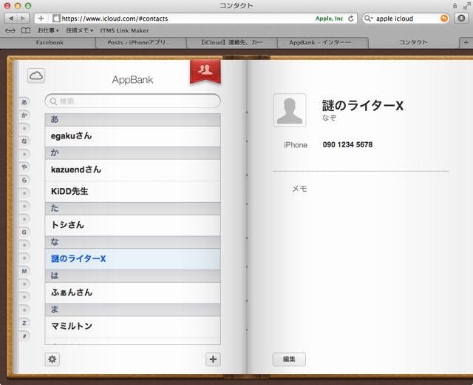Select contact KiDD先生
Viewport: 473px width, 385px height.
(x=133, y=192)
